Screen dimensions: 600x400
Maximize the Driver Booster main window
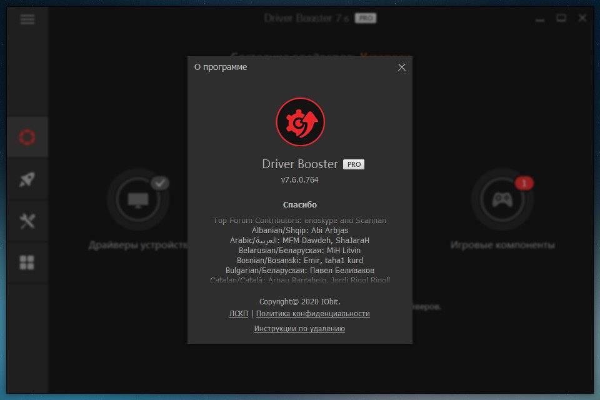(x=561, y=18)
